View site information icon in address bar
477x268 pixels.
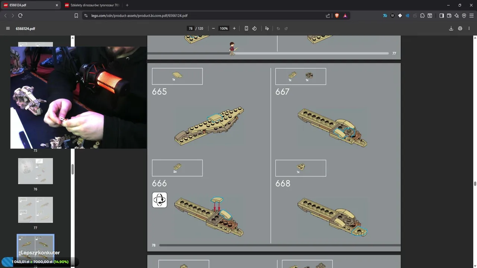click(x=86, y=16)
